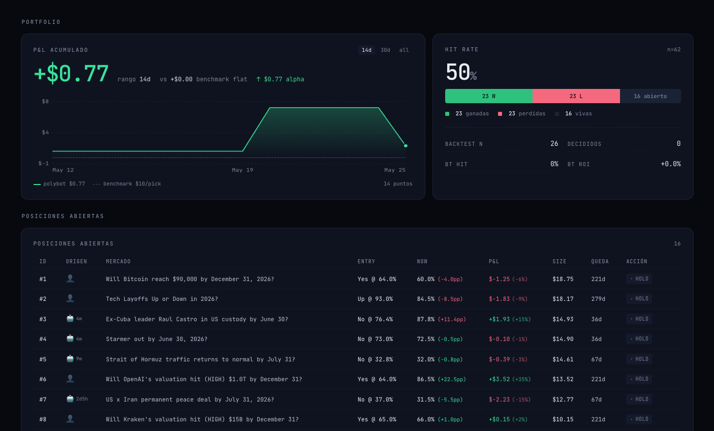Click the P&L column header
Screen dimensions: 714x431
coord(494,261)
